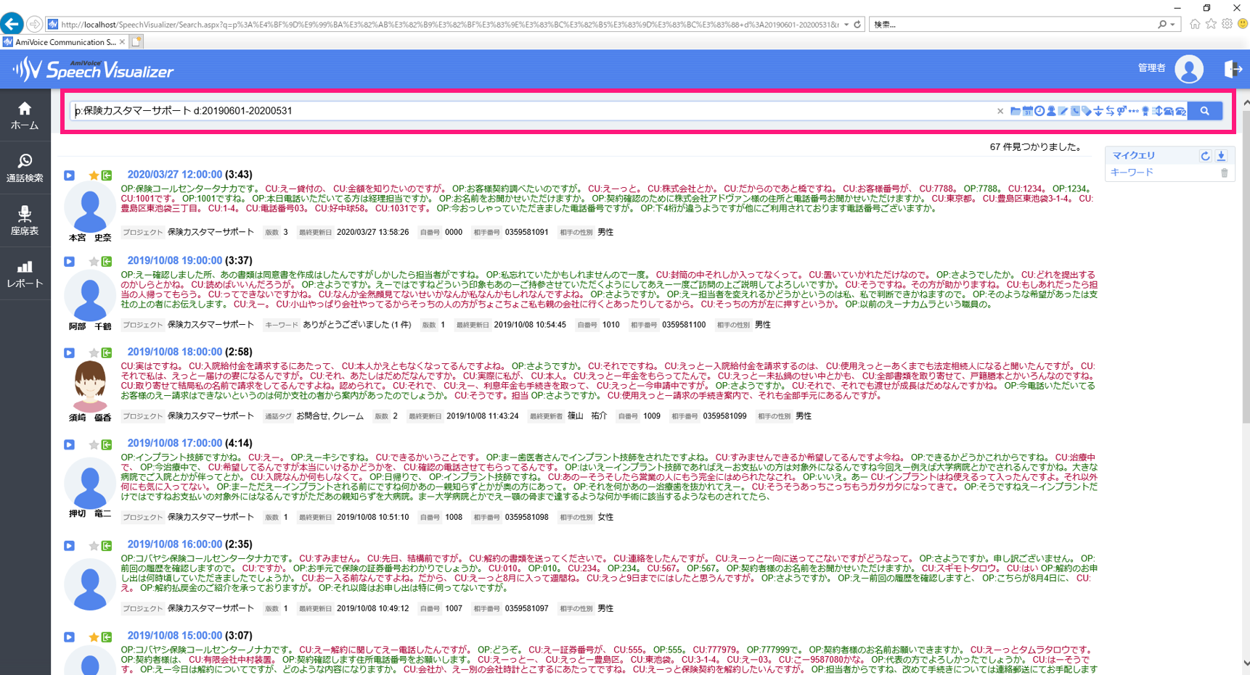Open call link 2019/10/08 18:00:00
Screen dimensions: 1250x675
click(174, 352)
